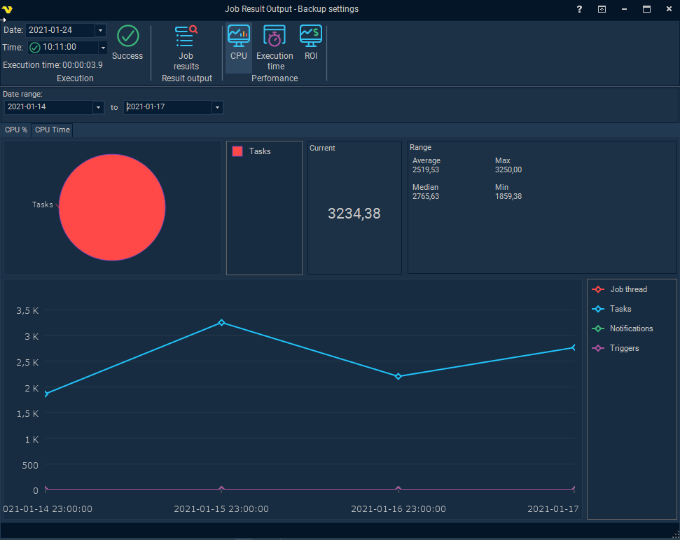Open the date range start dropdown
680x540 pixels.
pos(98,108)
